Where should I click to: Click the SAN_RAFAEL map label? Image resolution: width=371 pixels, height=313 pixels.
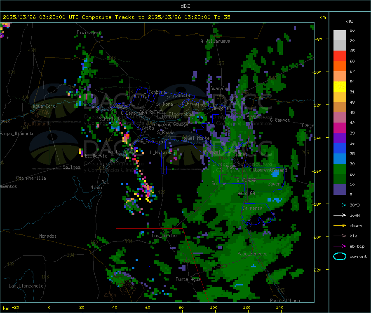(x=151, y=112)
